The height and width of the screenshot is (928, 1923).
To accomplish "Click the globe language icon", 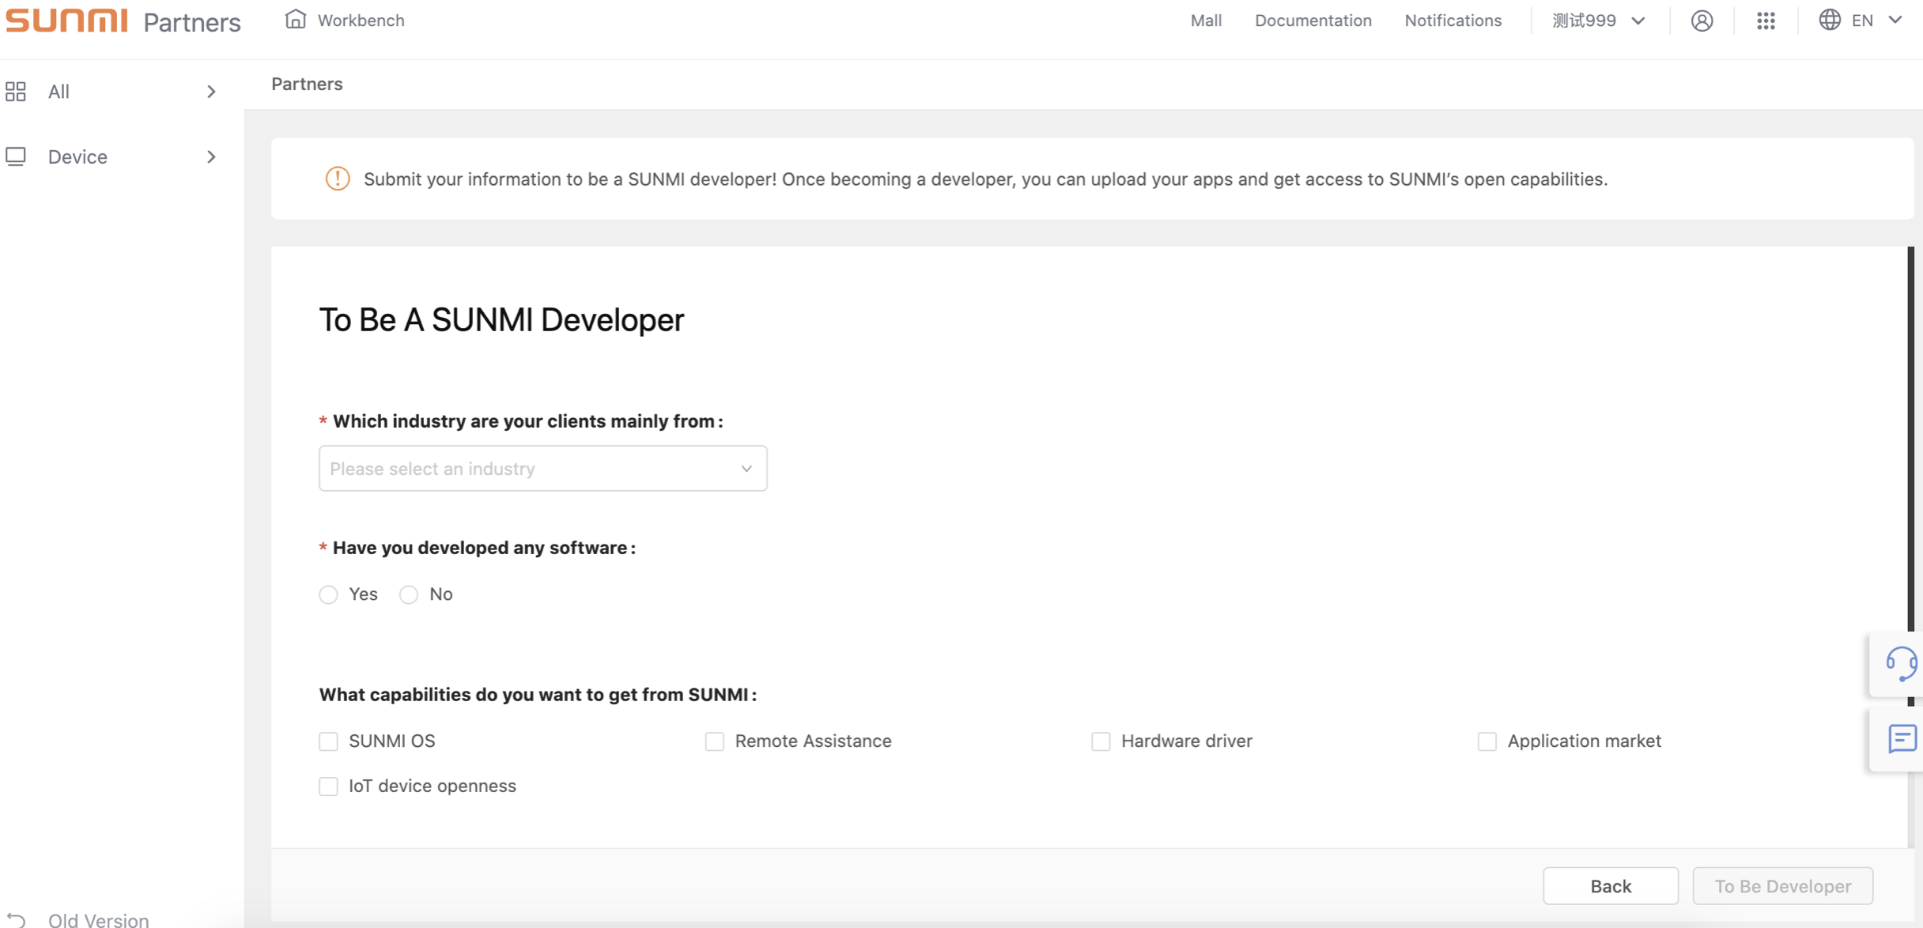I will pos(1829,20).
